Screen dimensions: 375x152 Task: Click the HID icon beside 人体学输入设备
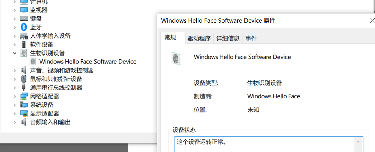[24, 36]
